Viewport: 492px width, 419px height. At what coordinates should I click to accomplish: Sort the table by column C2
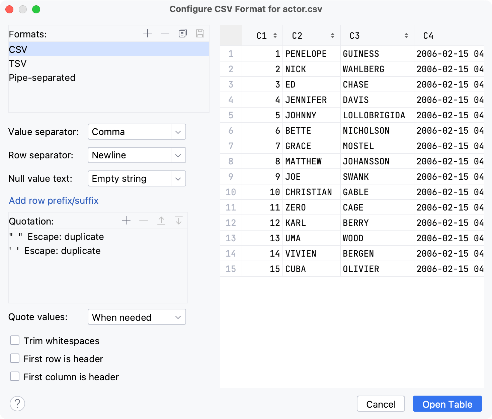coord(333,35)
